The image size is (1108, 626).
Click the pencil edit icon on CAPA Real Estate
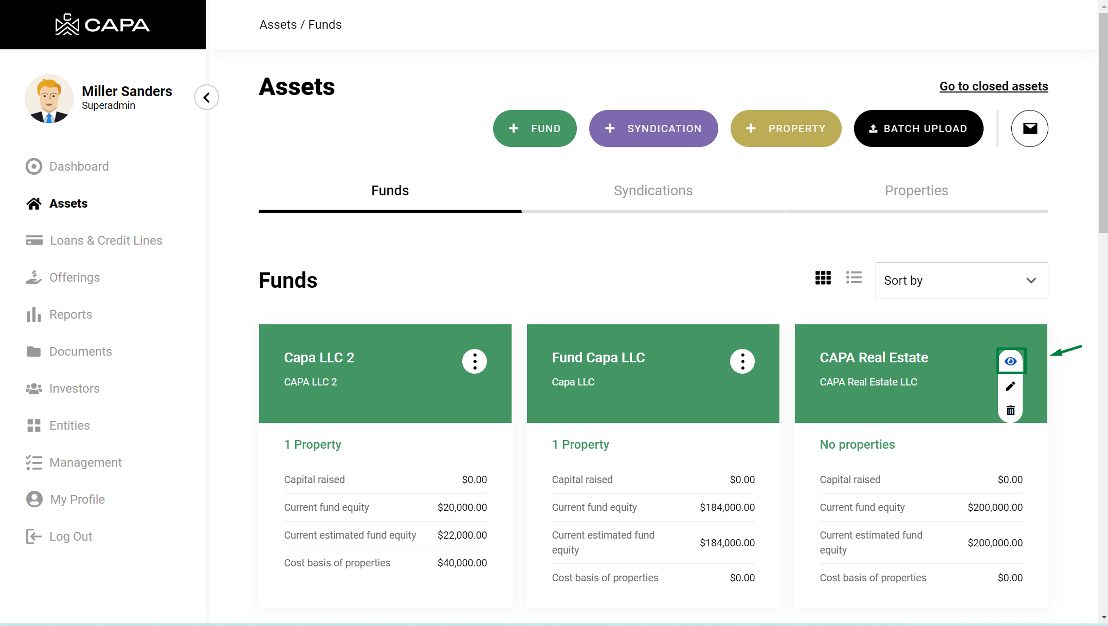[x=1010, y=386]
